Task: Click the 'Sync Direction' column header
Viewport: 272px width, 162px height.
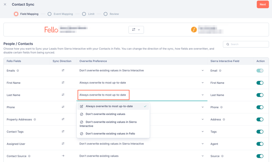Action: pyautogui.click(x=62, y=61)
